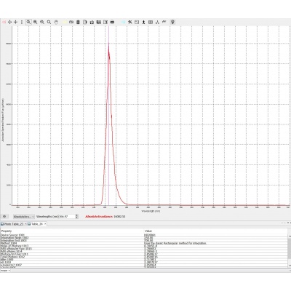Click the Wavelengths (nm) input field
The image size is (291, 291).
click(x=67, y=216)
